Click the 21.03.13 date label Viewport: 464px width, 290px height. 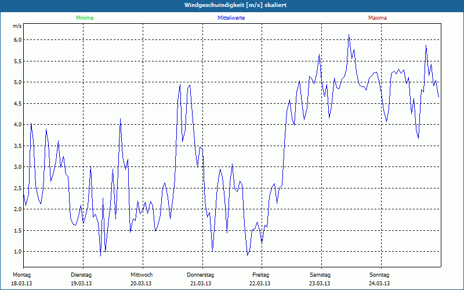(201, 284)
